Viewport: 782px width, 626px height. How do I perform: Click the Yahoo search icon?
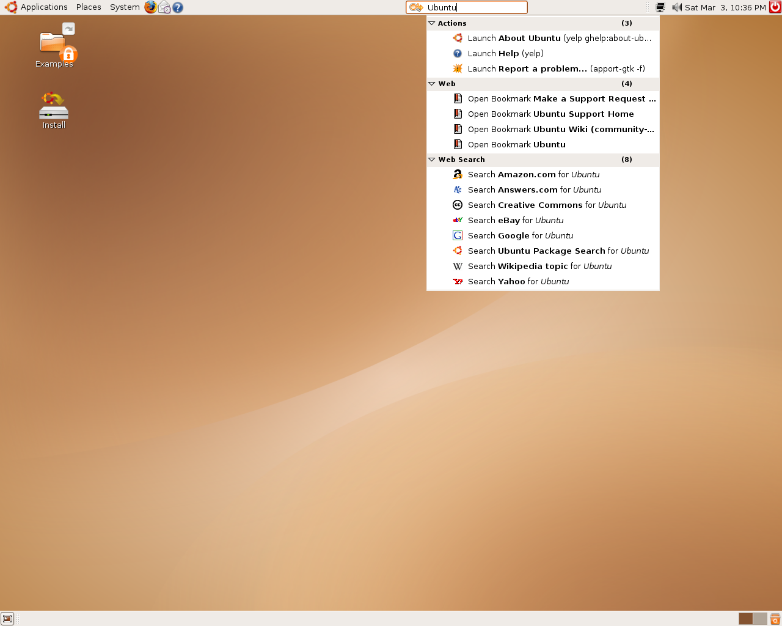(x=458, y=281)
